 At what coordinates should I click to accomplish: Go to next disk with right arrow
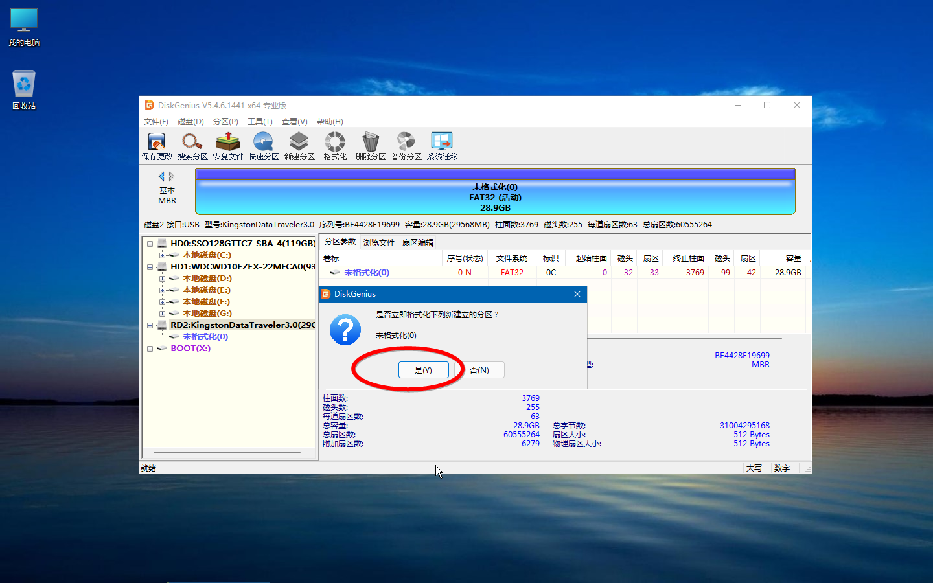(x=172, y=176)
